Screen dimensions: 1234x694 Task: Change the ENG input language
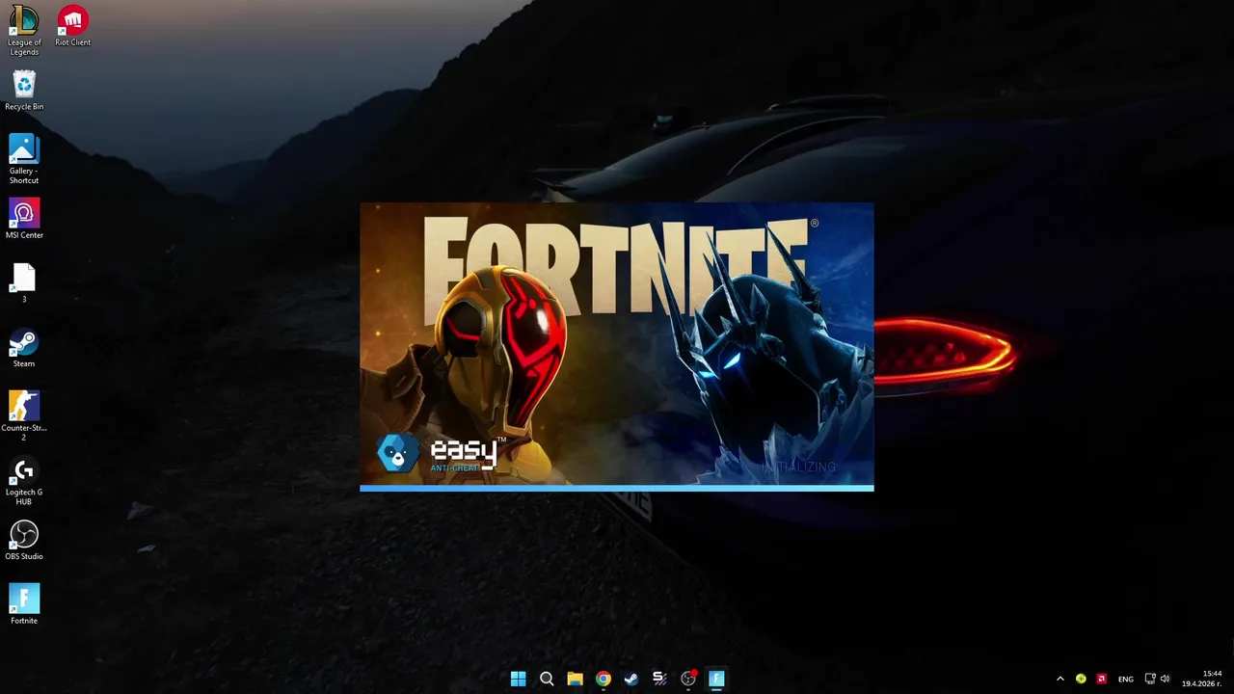coord(1126,679)
